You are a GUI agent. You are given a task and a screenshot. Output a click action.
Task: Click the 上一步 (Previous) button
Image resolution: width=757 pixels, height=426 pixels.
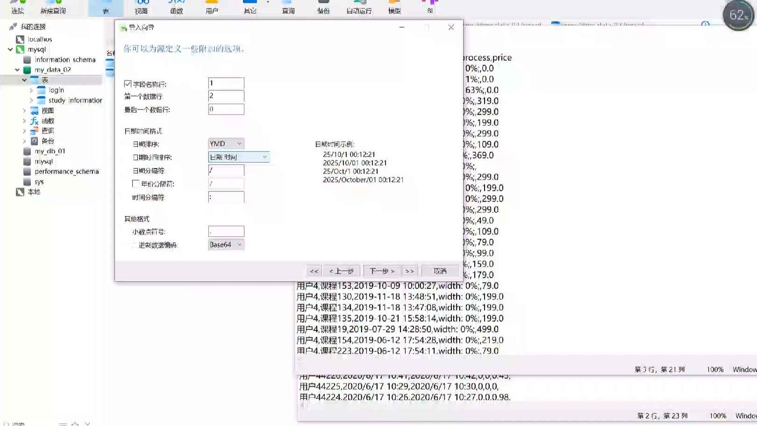[341, 271]
